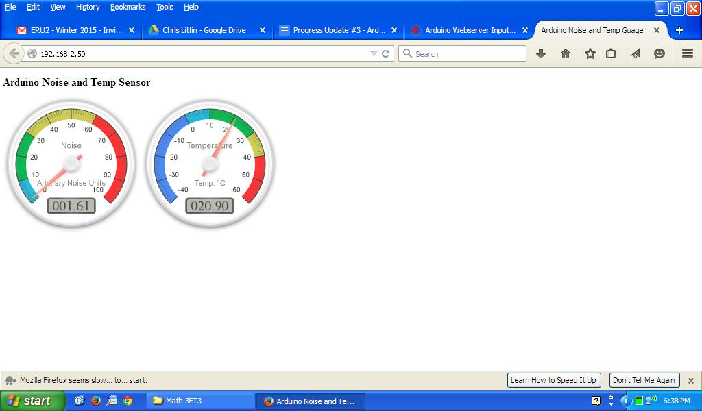
Task: Navigate back with the back arrow
Action: 13,53
